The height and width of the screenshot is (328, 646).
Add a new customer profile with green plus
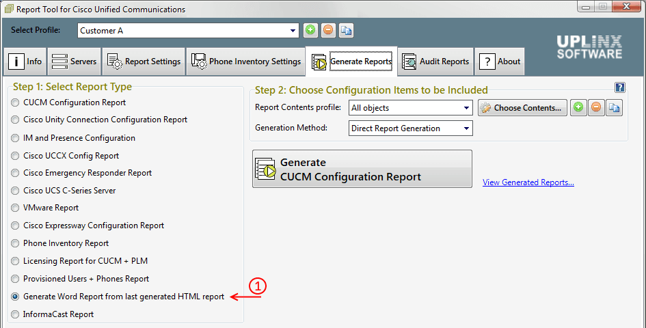310,31
